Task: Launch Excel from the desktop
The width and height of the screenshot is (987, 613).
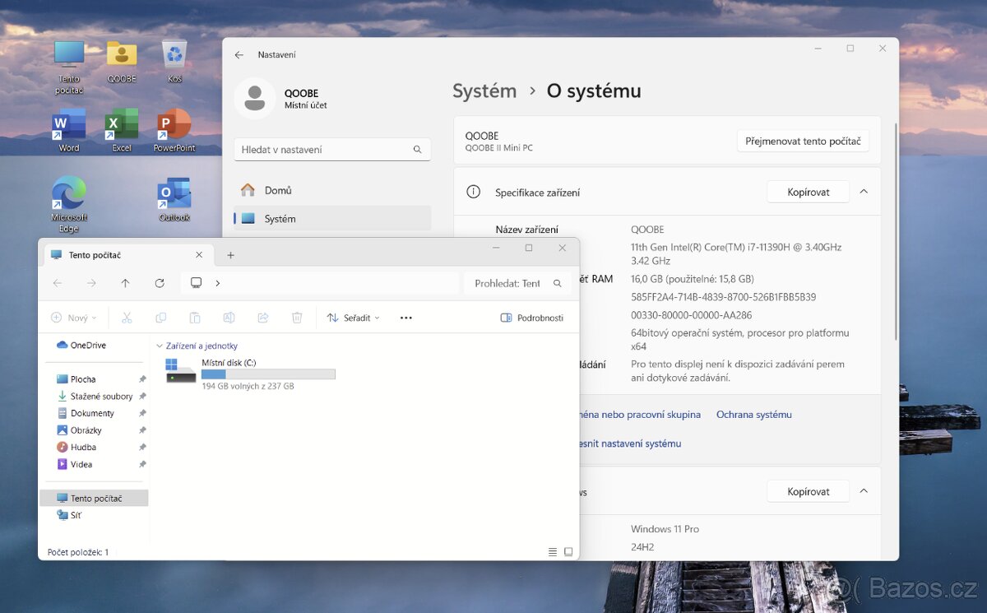Action: 122,131
